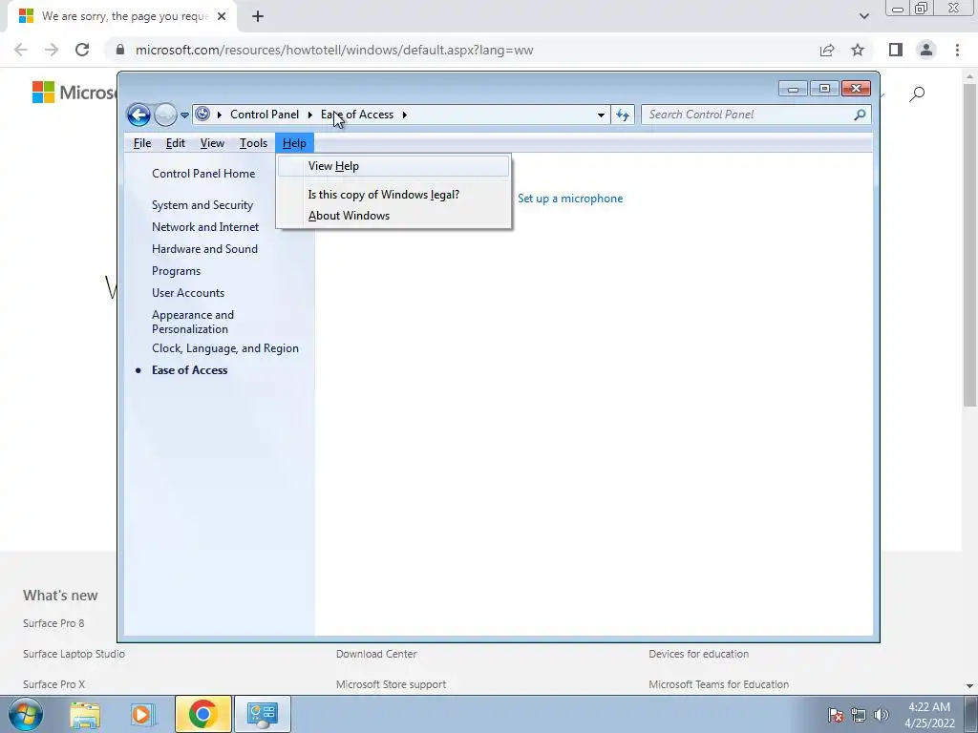
Task: Click Surface Laptop Studio footer link
Action: pos(74,654)
